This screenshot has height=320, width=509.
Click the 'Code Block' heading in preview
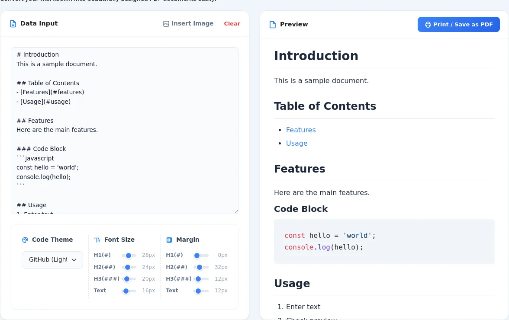pos(300,209)
